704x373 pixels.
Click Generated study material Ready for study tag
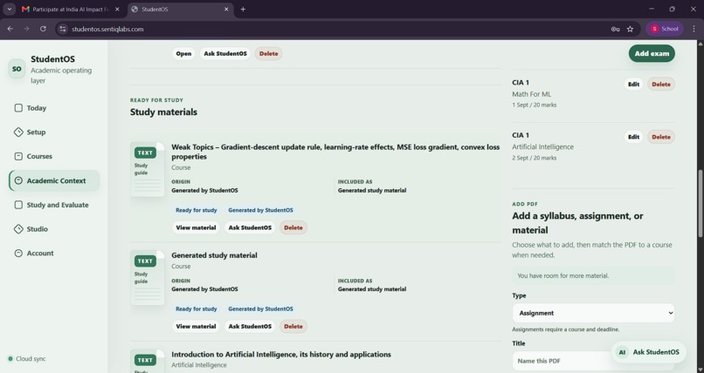(x=197, y=309)
